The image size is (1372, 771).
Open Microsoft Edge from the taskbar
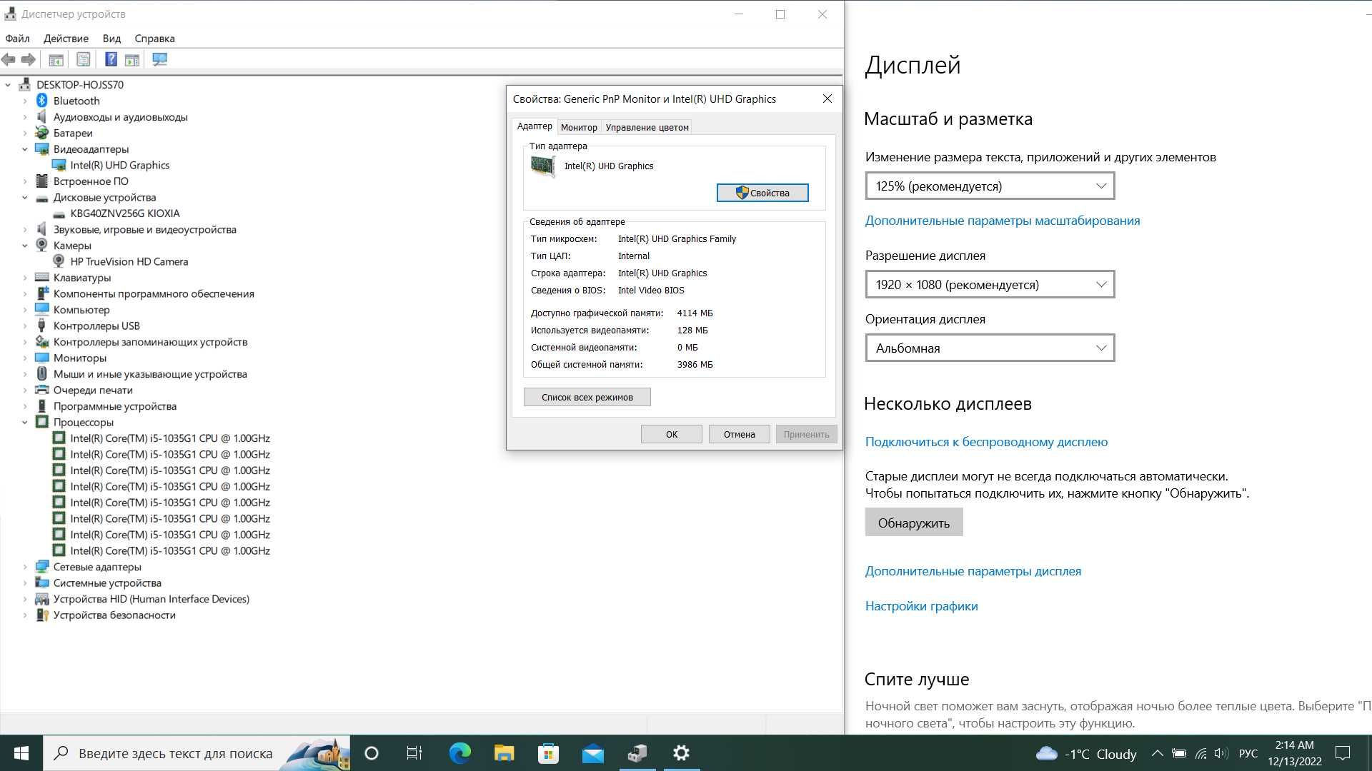459,753
